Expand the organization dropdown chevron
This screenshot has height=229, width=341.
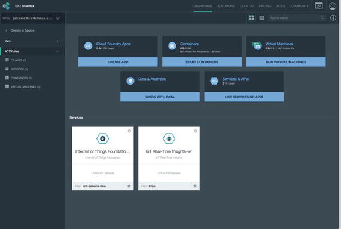click(x=57, y=18)
